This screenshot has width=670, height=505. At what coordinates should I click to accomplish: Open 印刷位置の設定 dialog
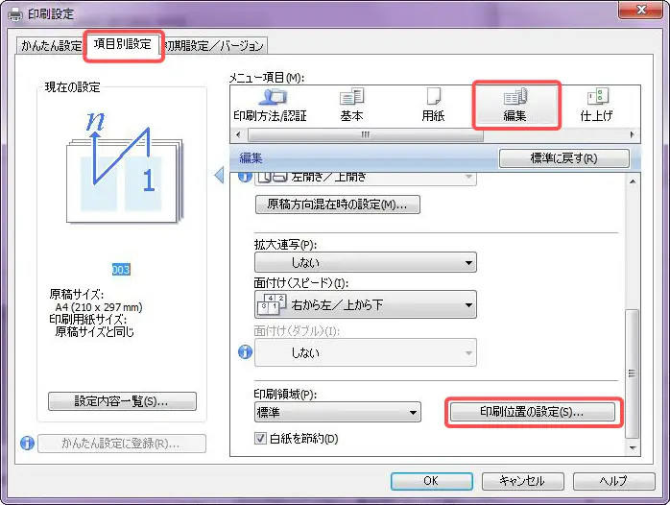pos(533,412)
